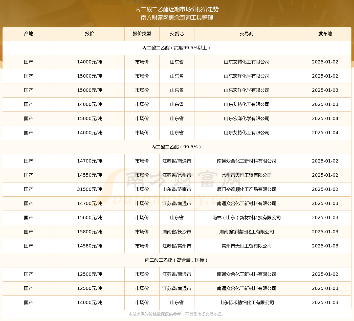Screen dimensions: 354x321
Task: Select price 15600元/吨
Action: (90, 218)
